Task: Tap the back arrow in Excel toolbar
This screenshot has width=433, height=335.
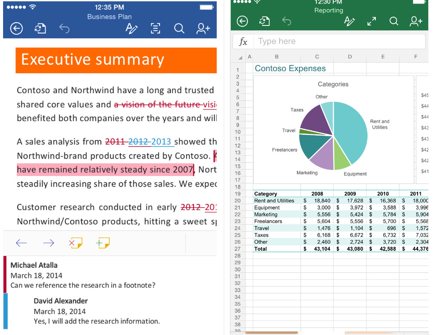Action: (242, 21)
